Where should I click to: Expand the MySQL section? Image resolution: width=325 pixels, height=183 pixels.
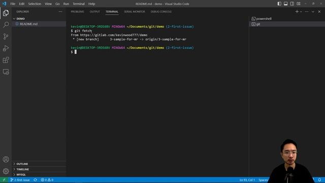coord(39,175)
